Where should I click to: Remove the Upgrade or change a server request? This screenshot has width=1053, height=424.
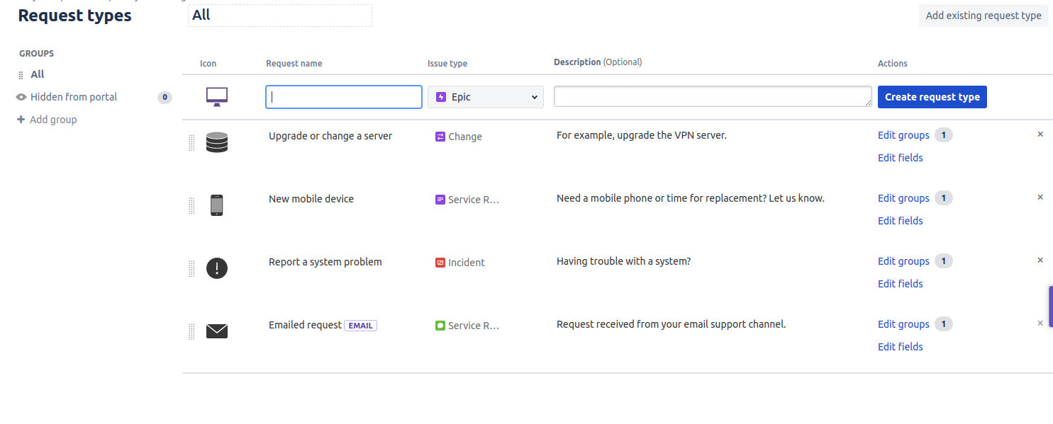(1040, 134)
